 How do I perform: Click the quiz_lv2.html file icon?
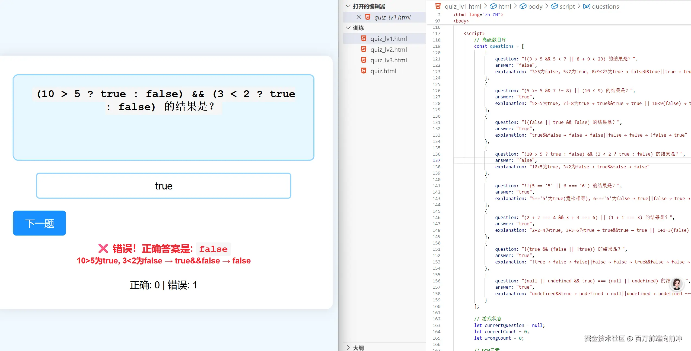tap(364, 49)
